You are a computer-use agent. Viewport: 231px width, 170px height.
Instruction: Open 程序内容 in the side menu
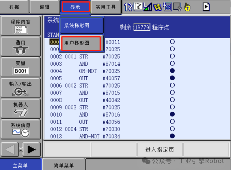click(x=21, y=26)
